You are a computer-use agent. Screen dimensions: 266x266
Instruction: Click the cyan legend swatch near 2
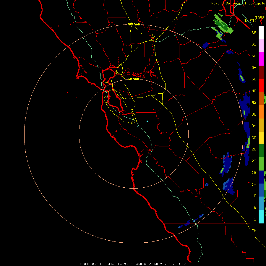tap(261, 217)
